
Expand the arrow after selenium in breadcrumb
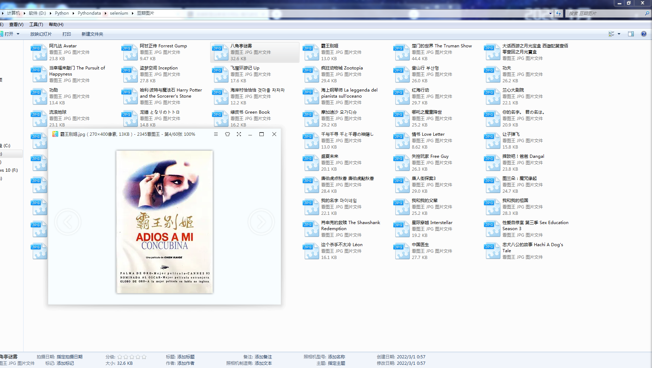133,13
